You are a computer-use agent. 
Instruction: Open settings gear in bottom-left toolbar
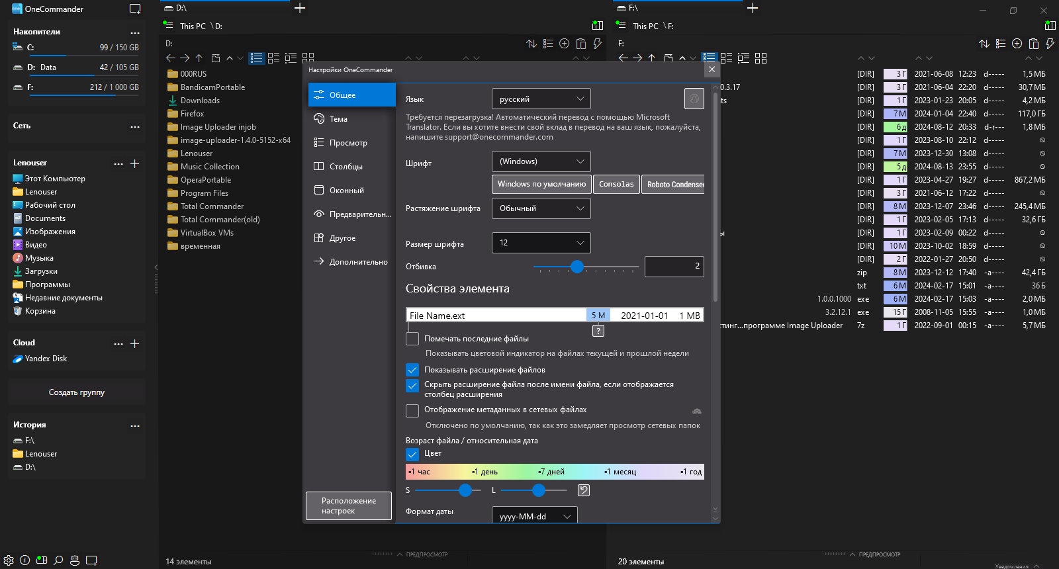(x=9, y=560)
